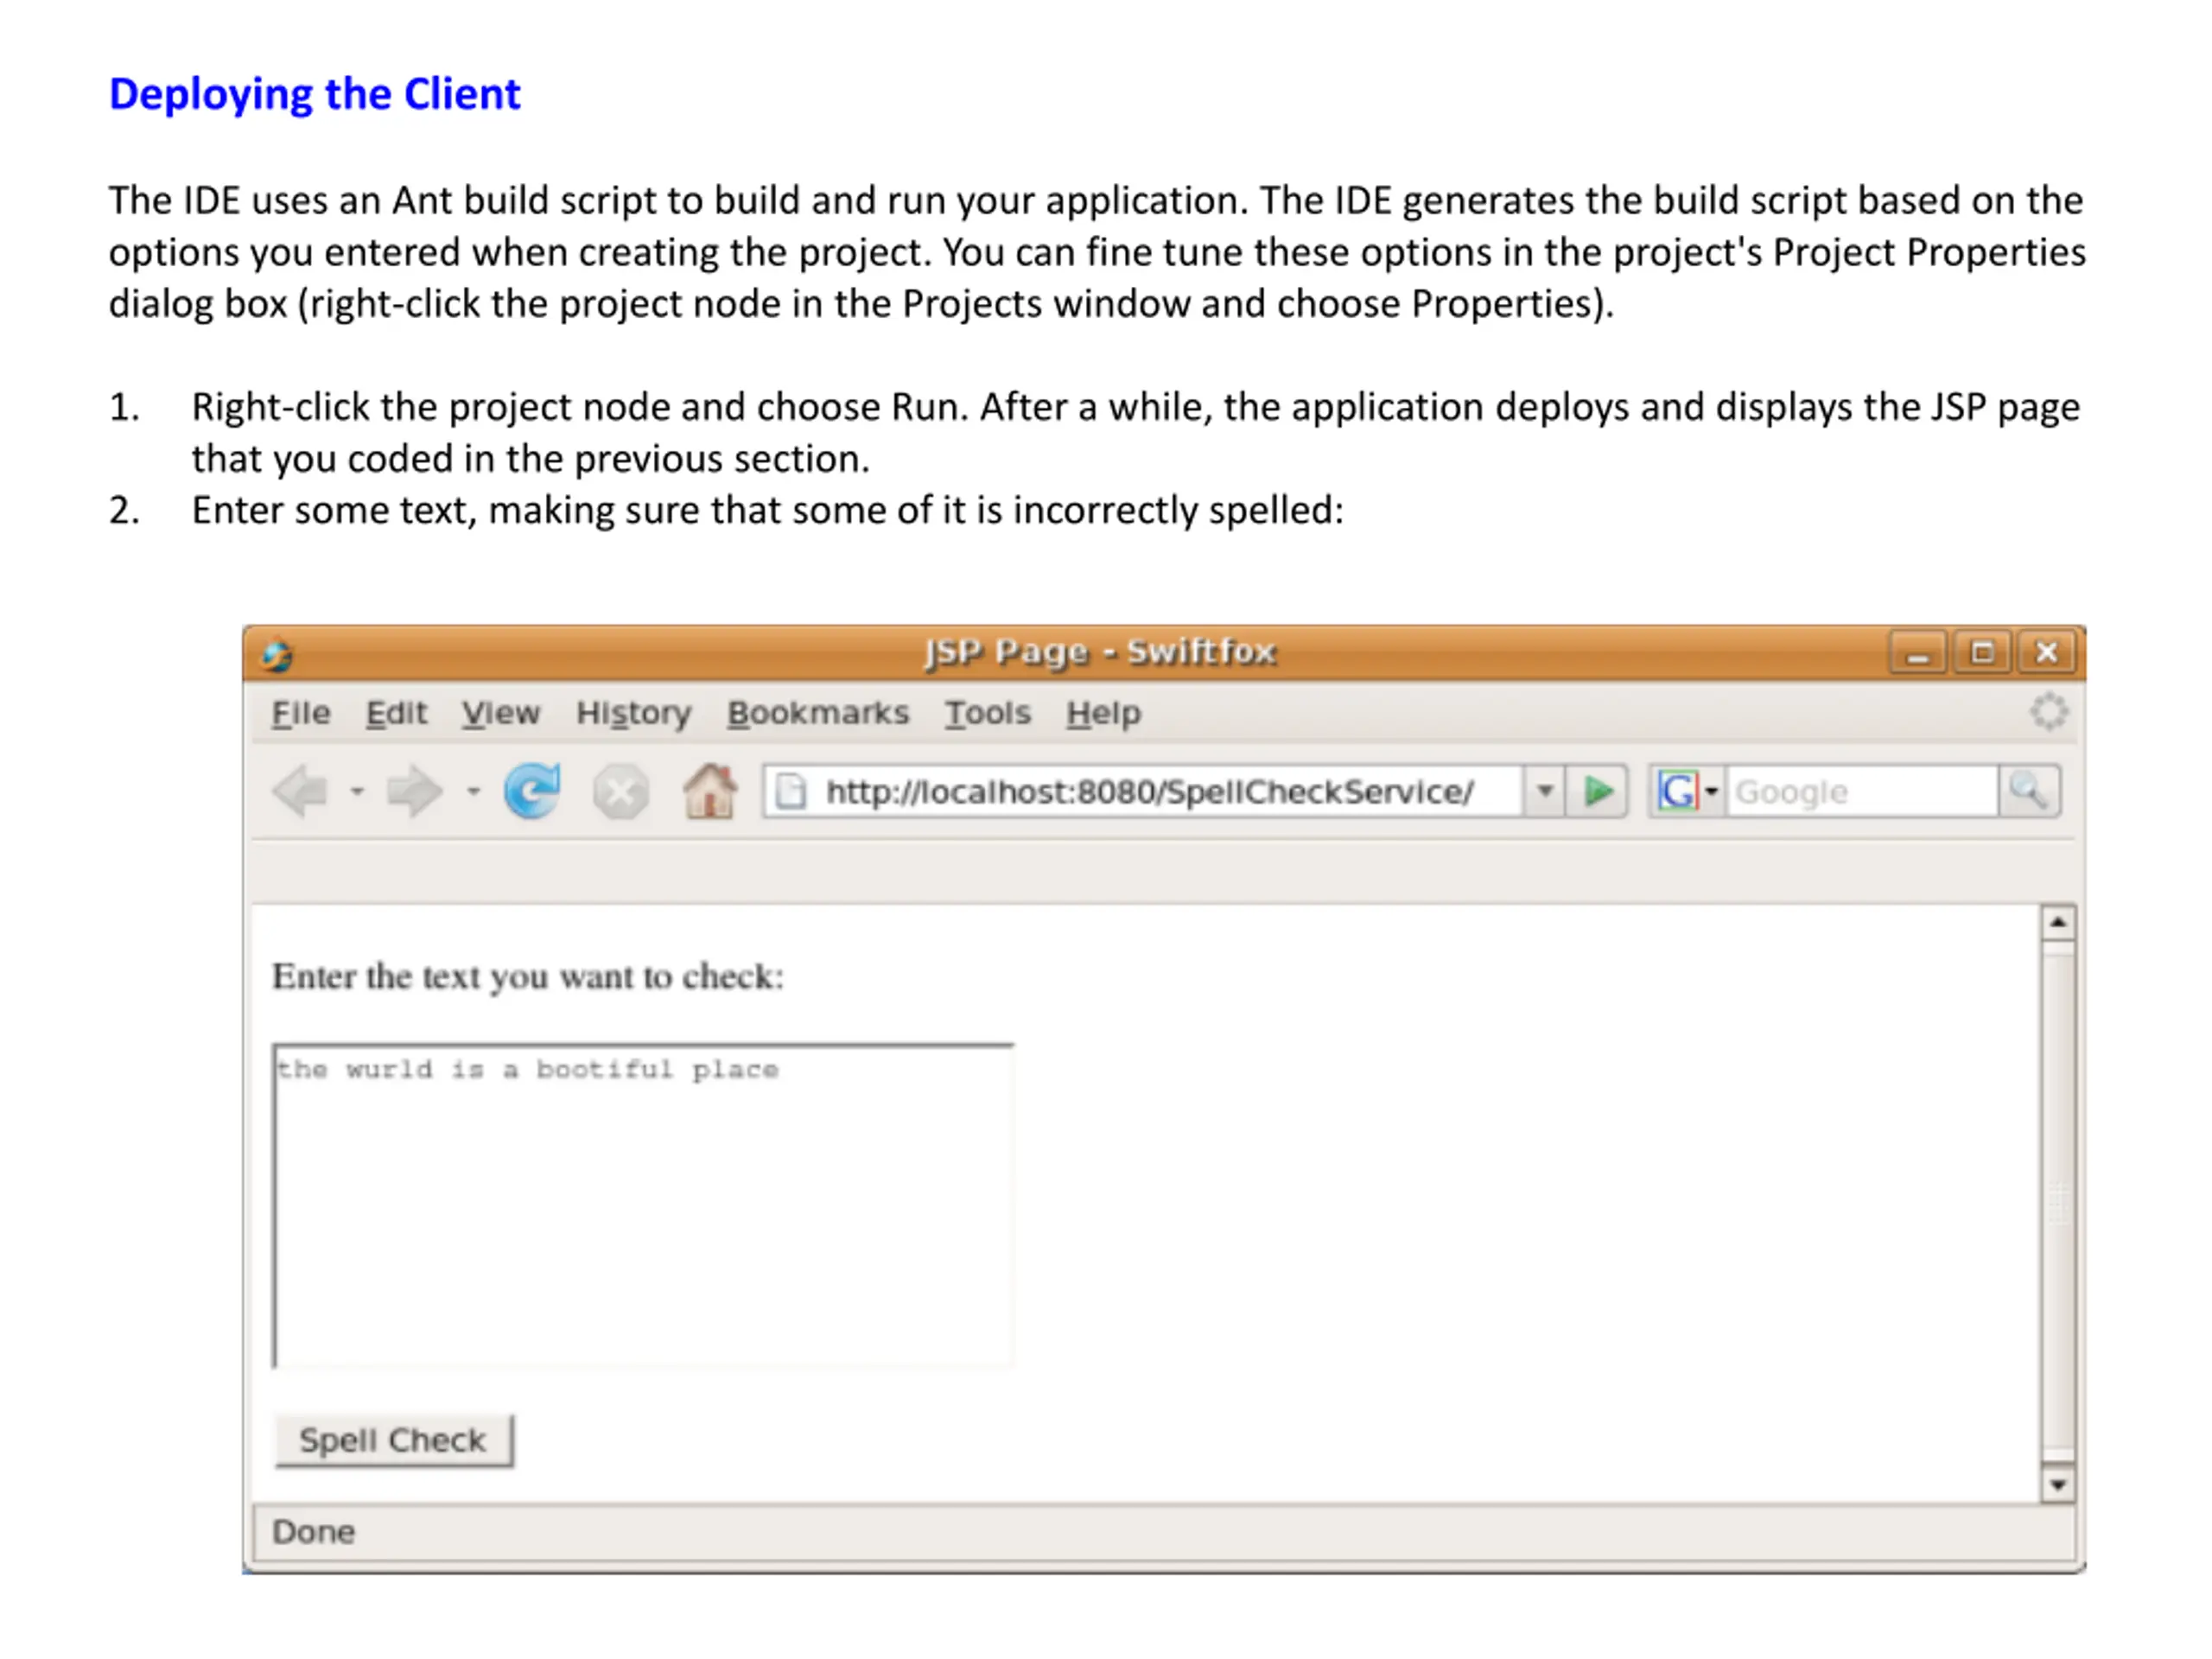This screenshot has width=2212, height=1659.
Task: Minimize the Swiftfox browser window
Action: pos(1917,653)
